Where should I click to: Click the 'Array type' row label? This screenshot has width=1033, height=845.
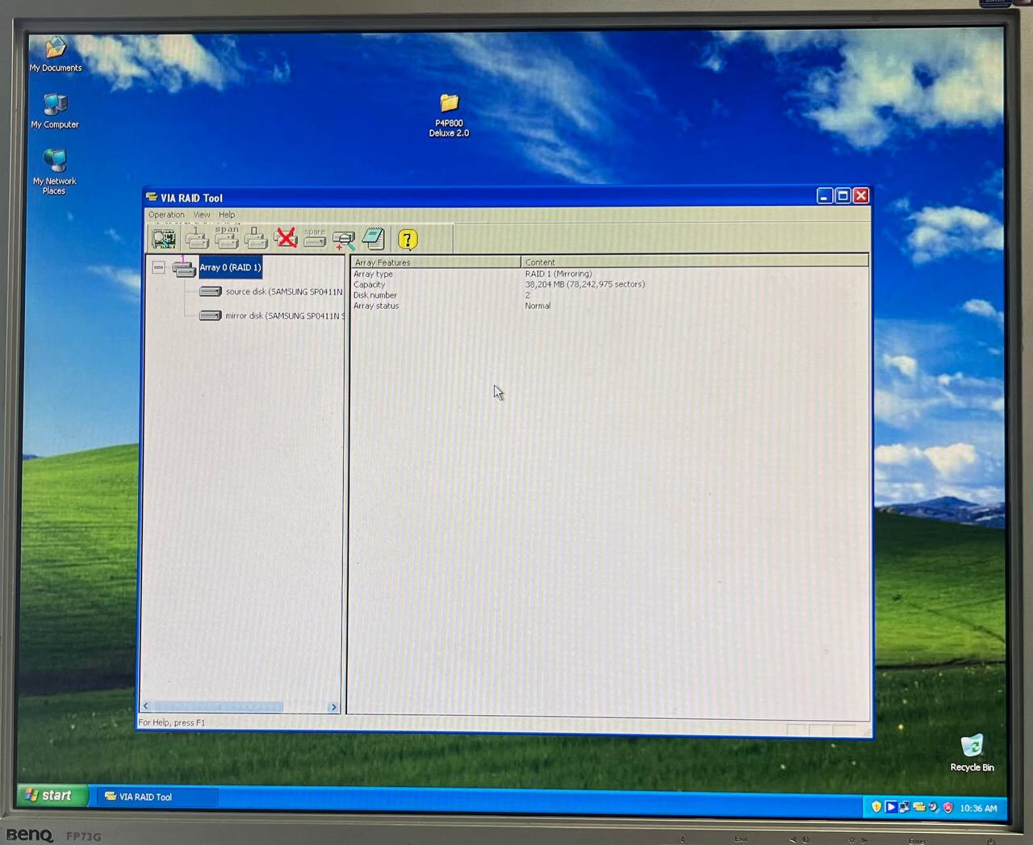click(373, 274)
